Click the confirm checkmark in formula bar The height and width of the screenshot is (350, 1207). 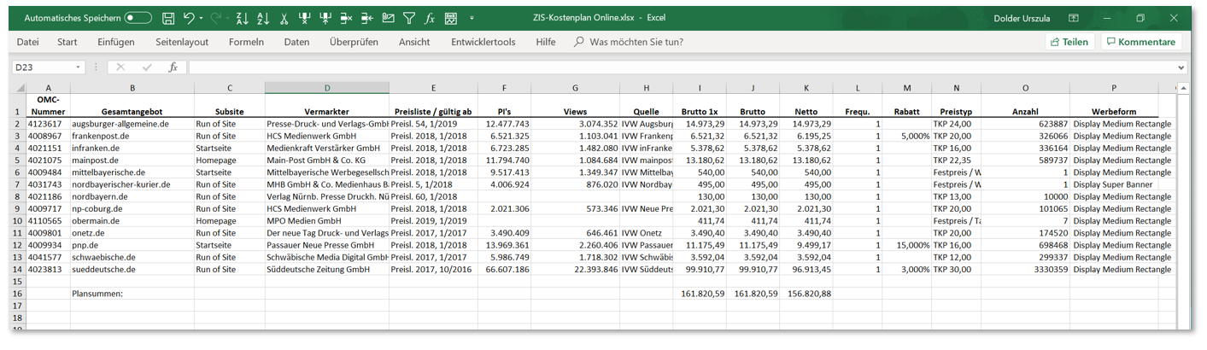146,67
